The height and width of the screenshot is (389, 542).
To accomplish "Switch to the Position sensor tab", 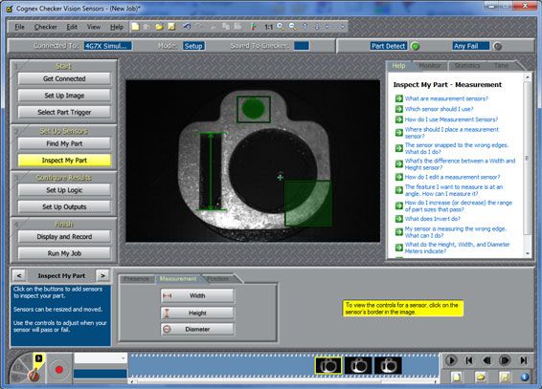I will coord(218,279).
